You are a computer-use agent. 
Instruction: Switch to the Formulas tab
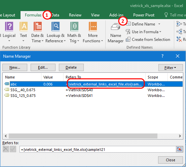(x=33, y=15)
